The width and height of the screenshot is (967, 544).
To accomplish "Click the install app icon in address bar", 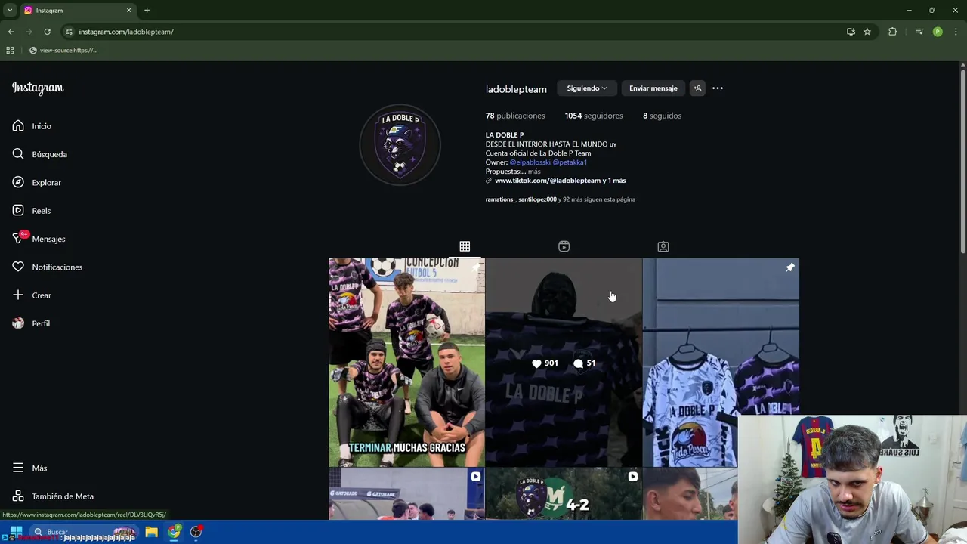I will click(851, 32).
